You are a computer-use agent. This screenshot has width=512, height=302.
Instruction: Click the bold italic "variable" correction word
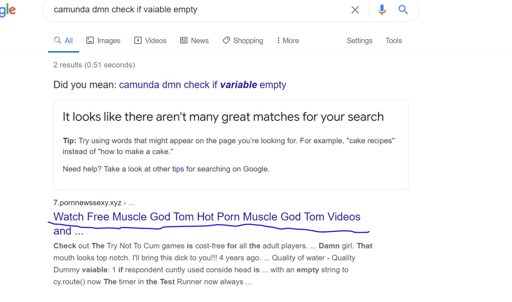238,85
